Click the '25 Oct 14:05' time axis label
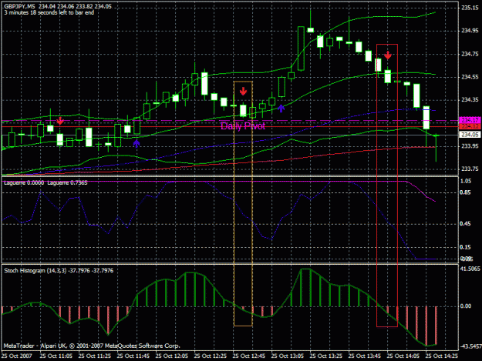Screen dimensions: 482x361 (x=403, y=356)
